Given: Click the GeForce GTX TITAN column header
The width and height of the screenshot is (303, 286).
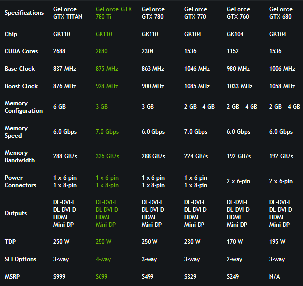Looking at the screenshot, I should 68,13.
